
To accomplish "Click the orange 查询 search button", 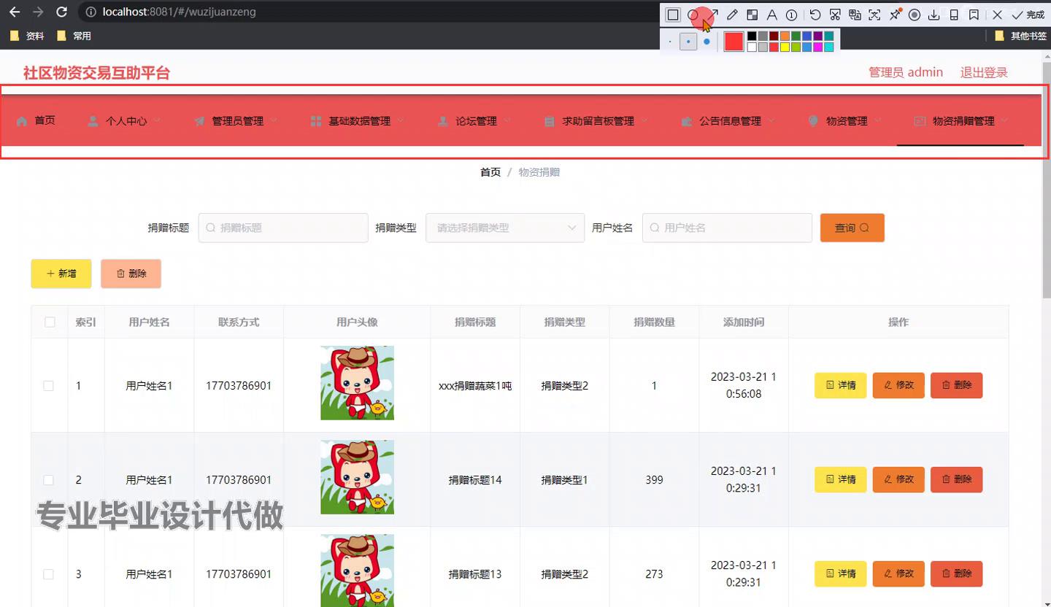I will coord(852,228).
